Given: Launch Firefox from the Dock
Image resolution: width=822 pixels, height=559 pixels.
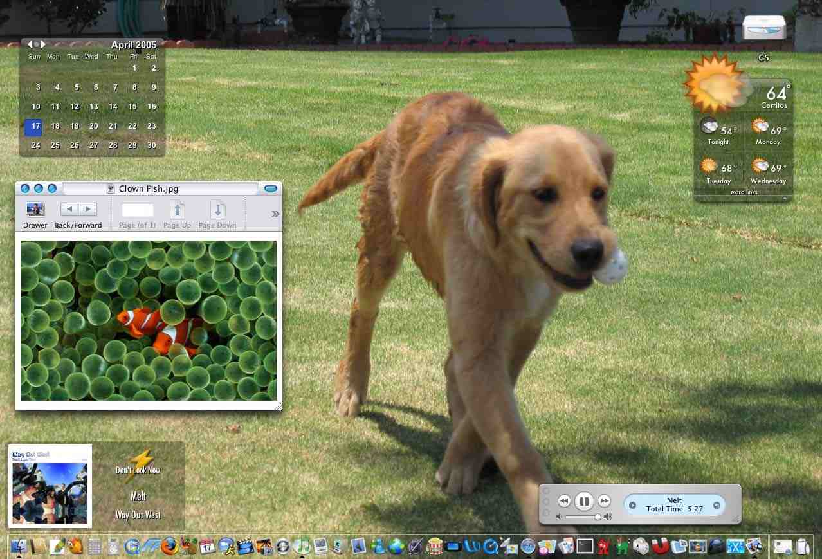Looking at the screenshot, I should pyautogui.click(x=170, y=546).
